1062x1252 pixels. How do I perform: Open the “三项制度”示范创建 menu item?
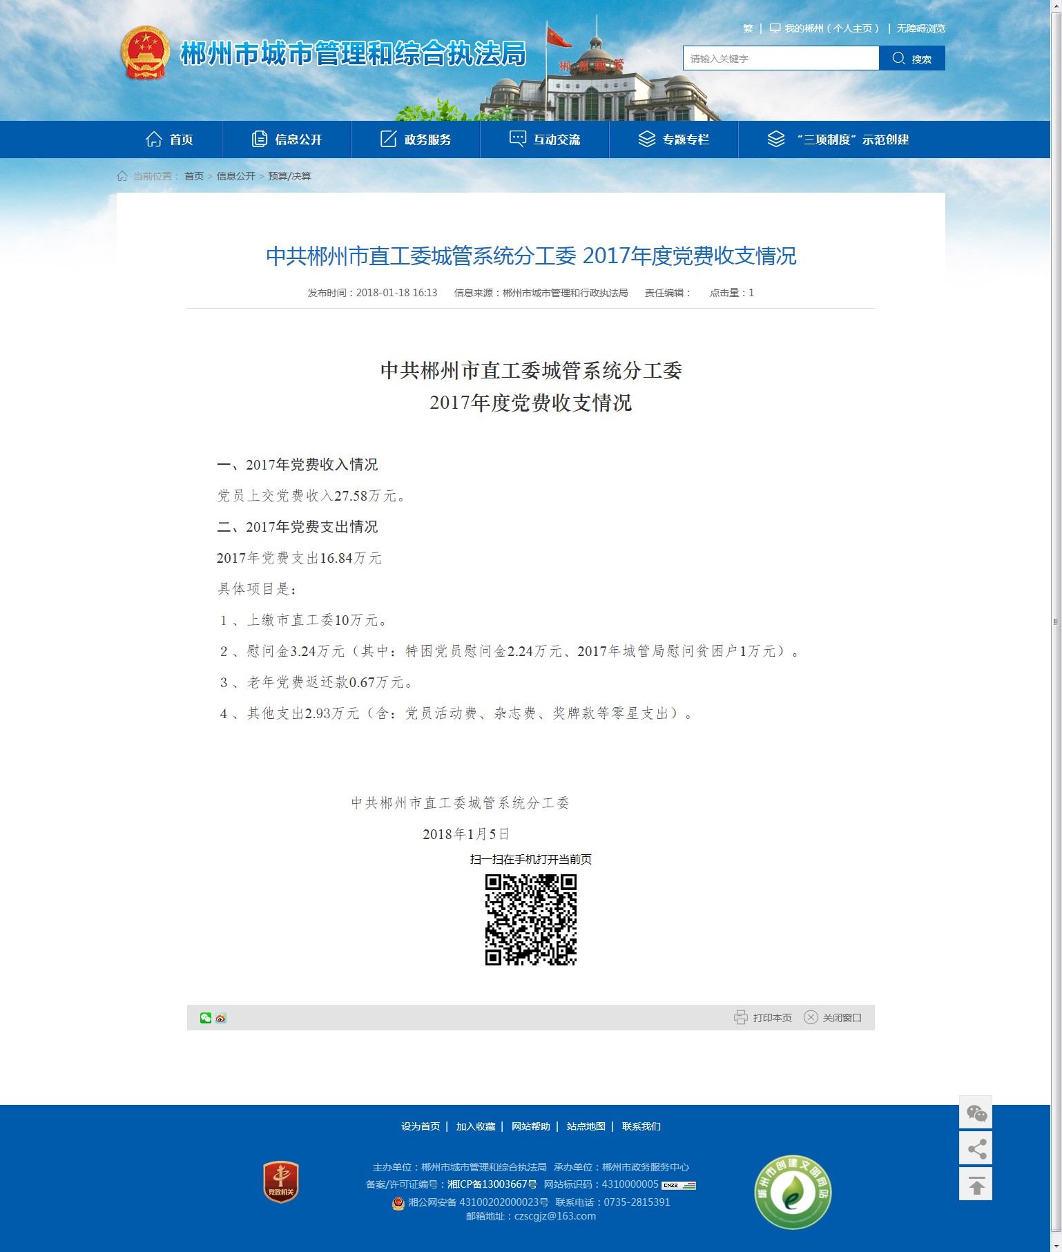point(838,139)
